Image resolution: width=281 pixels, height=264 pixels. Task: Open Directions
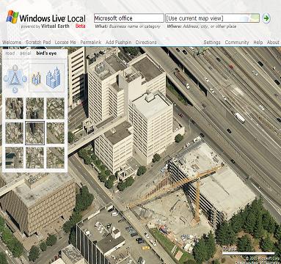pos(146,43)
